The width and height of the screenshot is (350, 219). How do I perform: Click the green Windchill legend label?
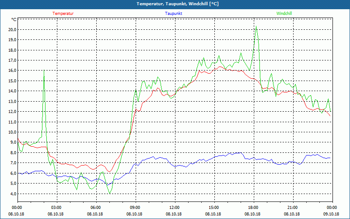pos(284,13)
